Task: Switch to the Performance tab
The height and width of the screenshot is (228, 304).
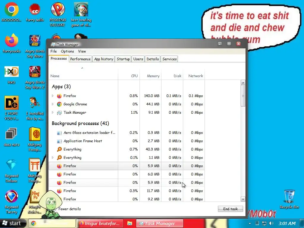Action: pyautogui.click(x=80, y=59)
